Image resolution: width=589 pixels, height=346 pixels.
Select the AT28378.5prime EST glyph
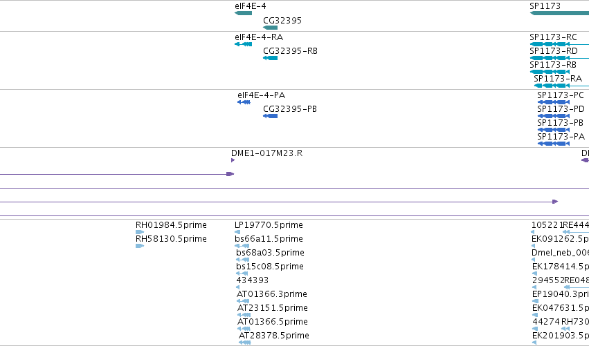[244, 343]
